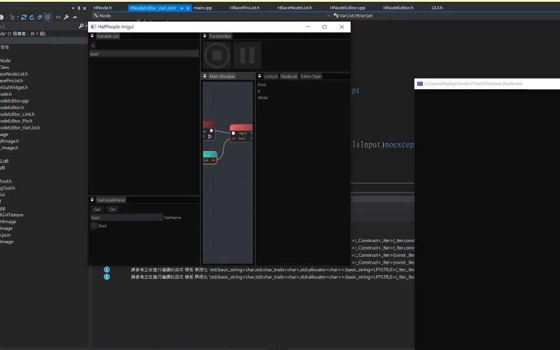The image size is (560, 350).
Task: Select If in the node list
Action: coord(259,92)
